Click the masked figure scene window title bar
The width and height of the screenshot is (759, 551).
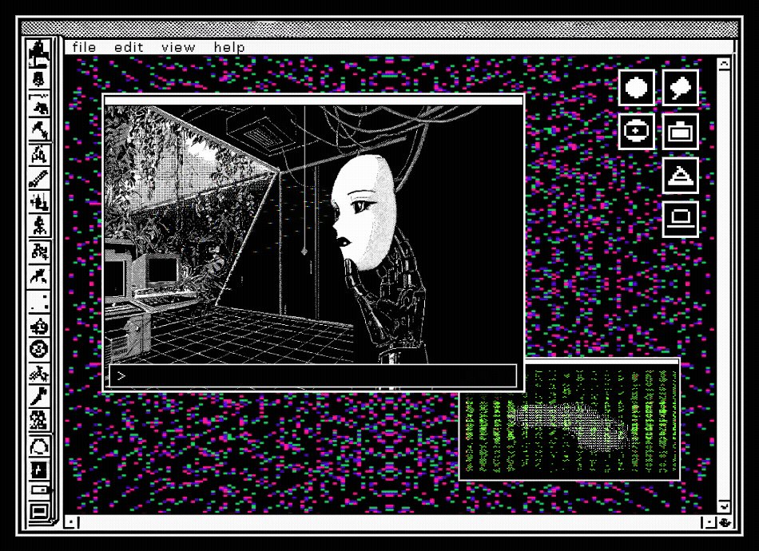coord(314,100)
